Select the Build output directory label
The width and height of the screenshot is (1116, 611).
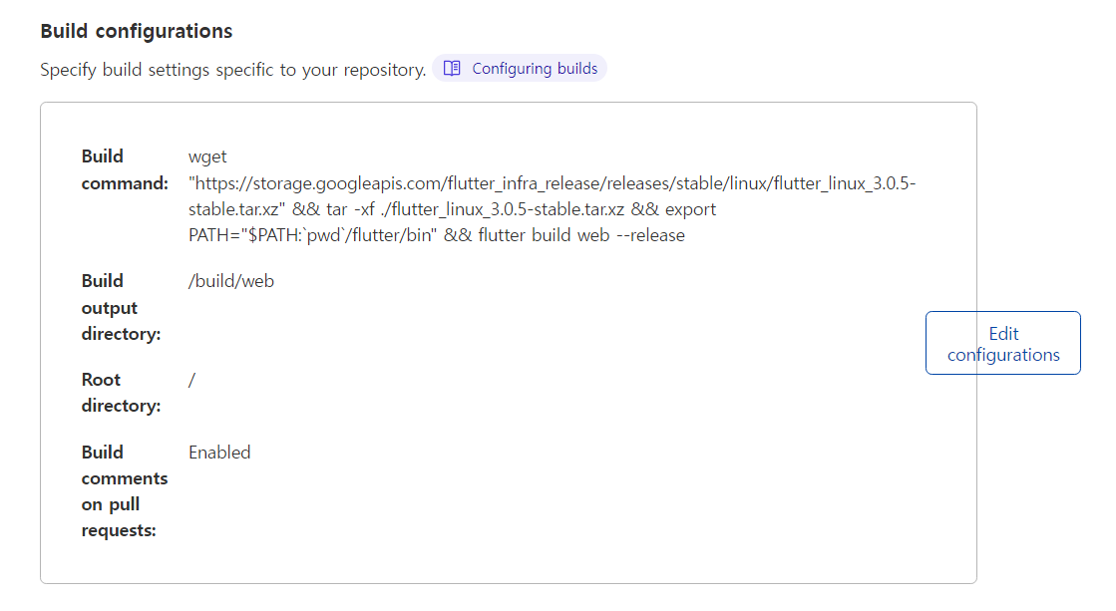[121, 307]
